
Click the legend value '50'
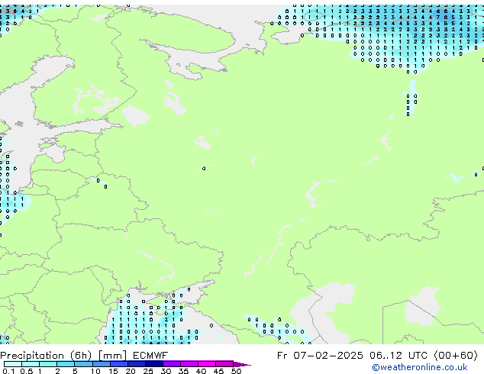[237, 371]
